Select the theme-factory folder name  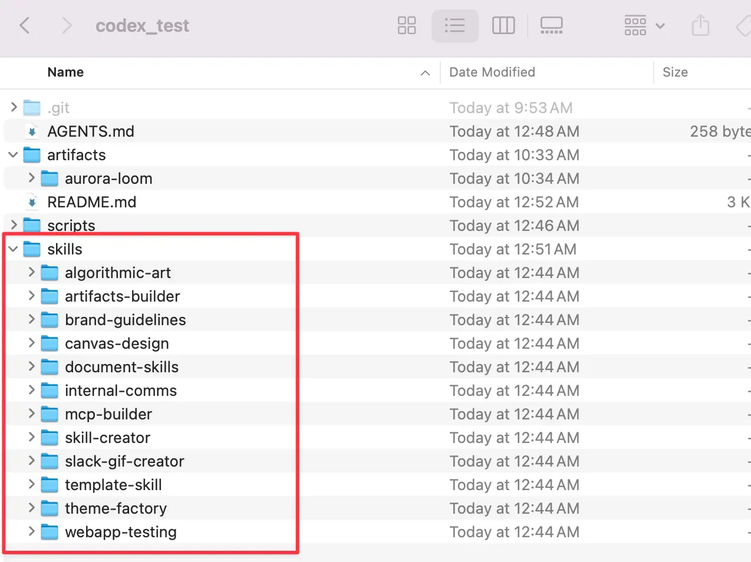(x=116, y=508)
